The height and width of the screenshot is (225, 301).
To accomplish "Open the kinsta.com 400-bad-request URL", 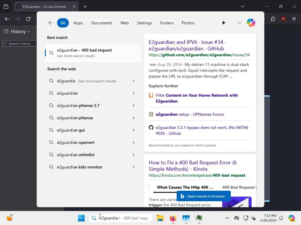I will pos(197,175).
